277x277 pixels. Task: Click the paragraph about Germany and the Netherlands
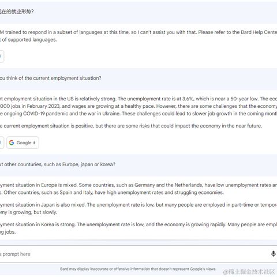pyautogui.click(x=138, y=189)
